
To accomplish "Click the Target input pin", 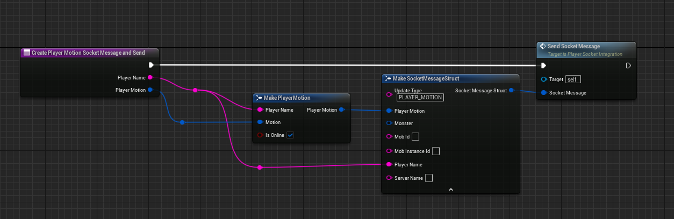I will click(544, 79).
